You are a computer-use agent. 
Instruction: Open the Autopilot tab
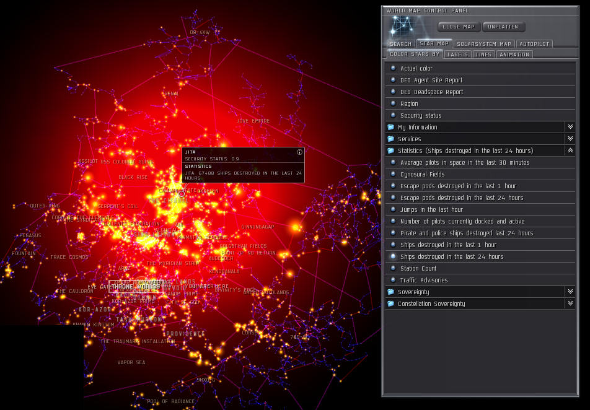point(534,44)
